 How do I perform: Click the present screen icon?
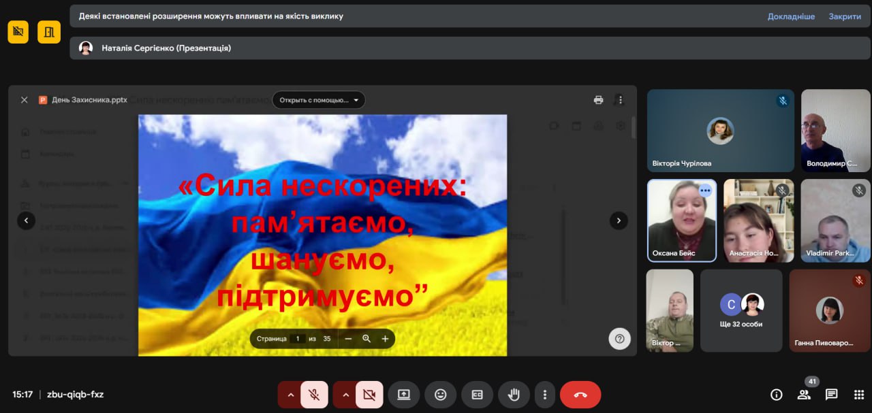[x=404, y=395]
